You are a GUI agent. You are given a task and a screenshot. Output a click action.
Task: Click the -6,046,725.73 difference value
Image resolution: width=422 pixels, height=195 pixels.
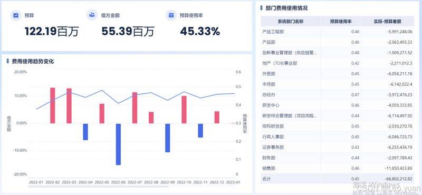click(x=400, y=137)
